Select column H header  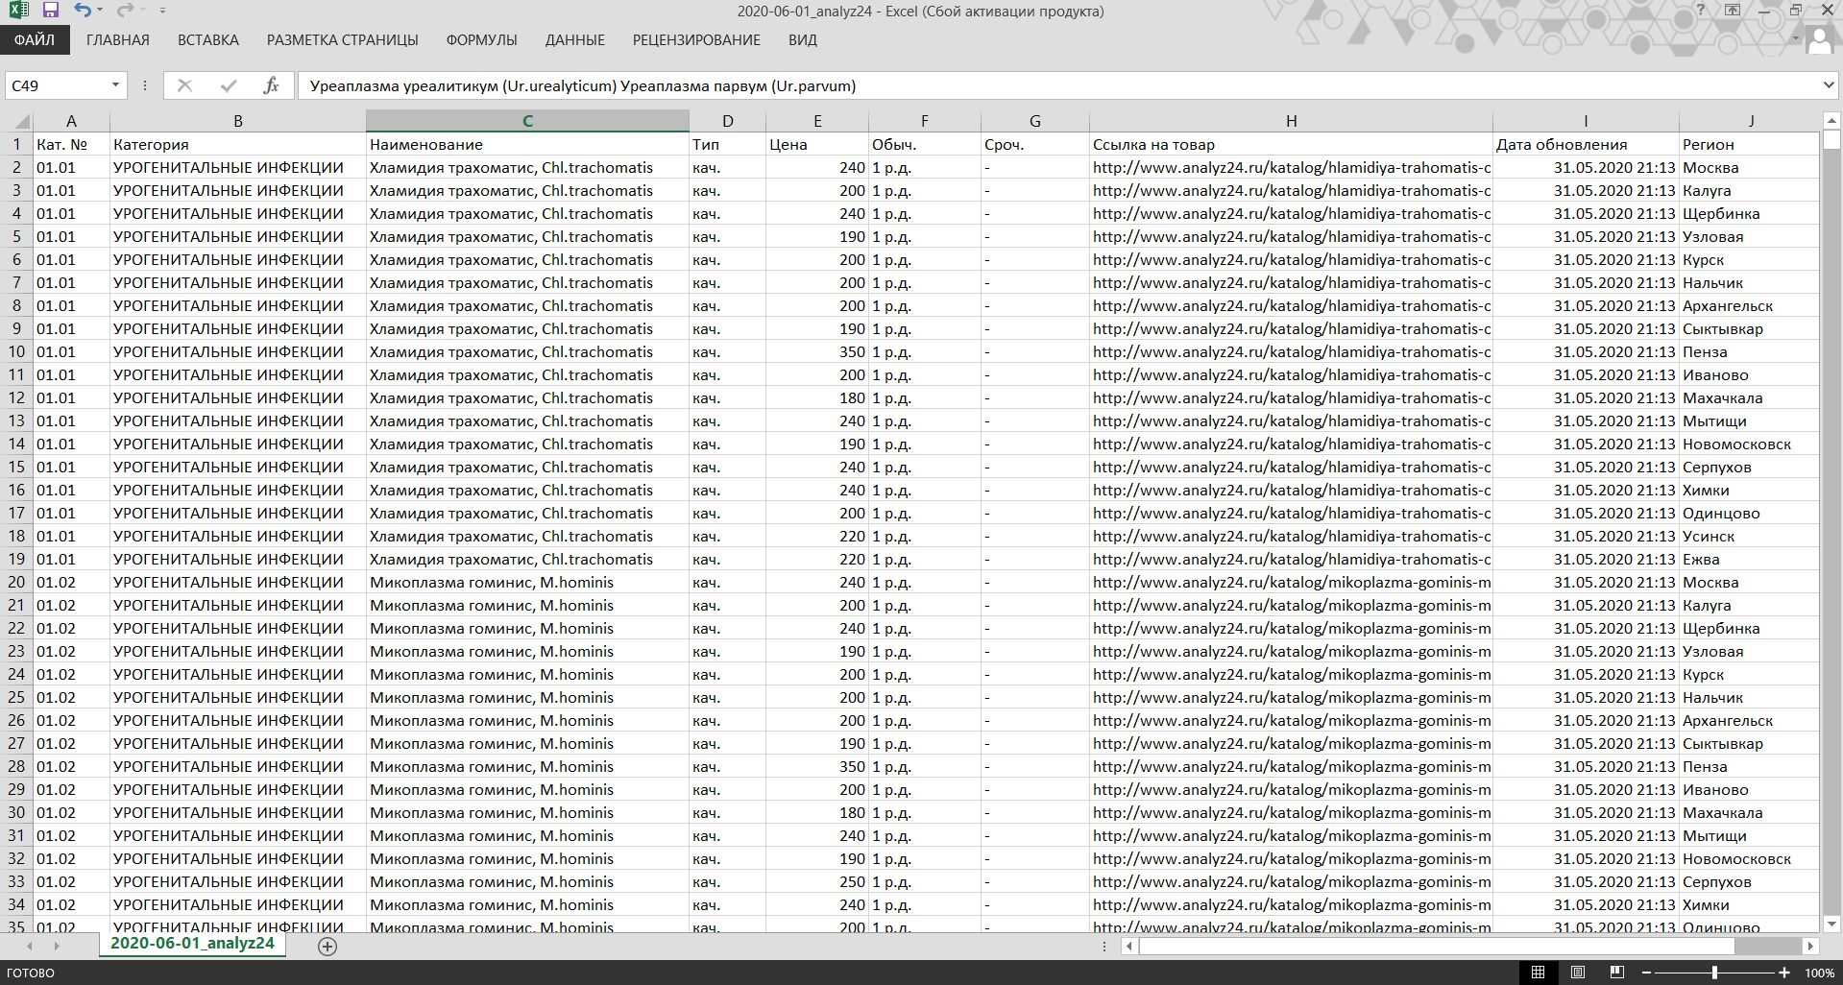point(1291,121)
